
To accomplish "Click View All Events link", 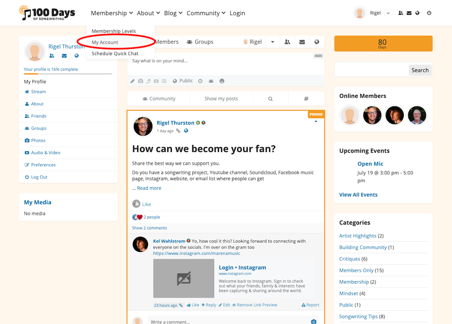I will click(x=358, y=194).
